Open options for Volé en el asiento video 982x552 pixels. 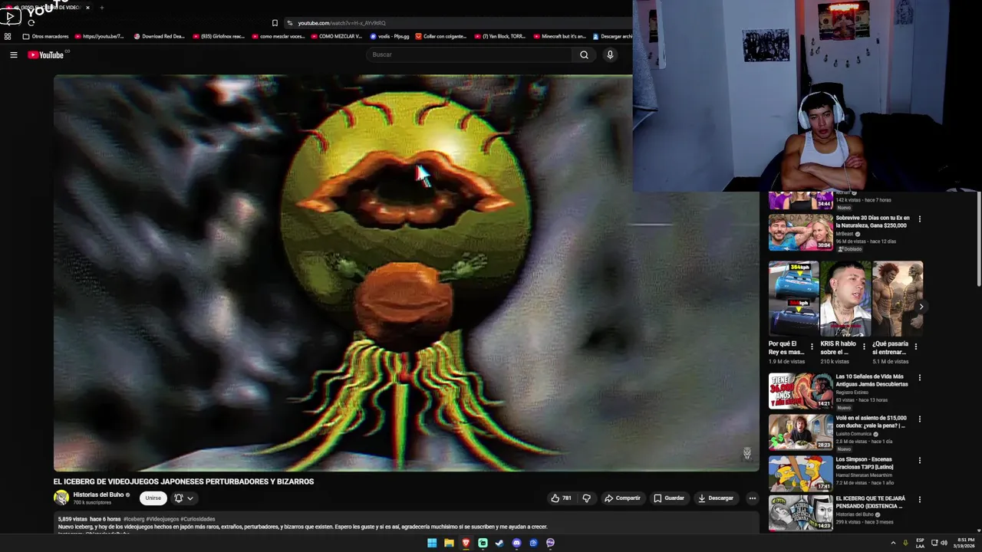coord(919,419)
